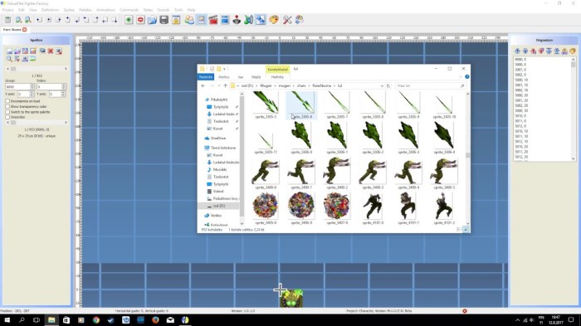
Task: Open the Tools menu
Action: [178, 10]
